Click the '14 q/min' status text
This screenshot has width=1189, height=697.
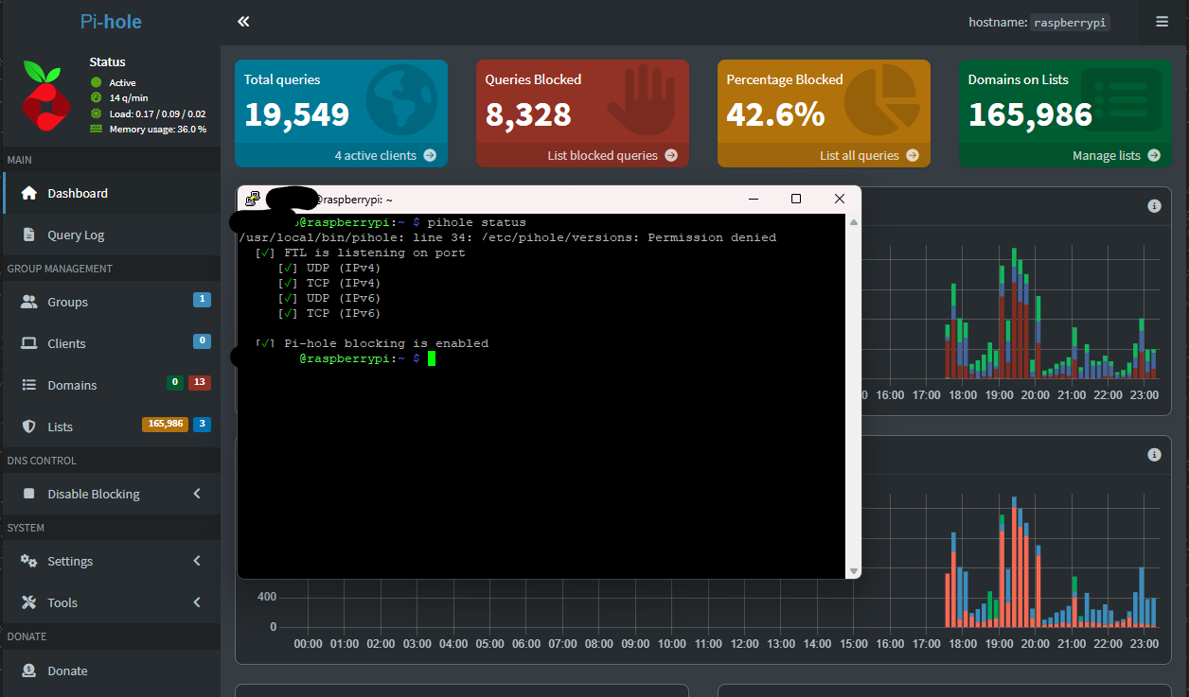click(128, 97)
